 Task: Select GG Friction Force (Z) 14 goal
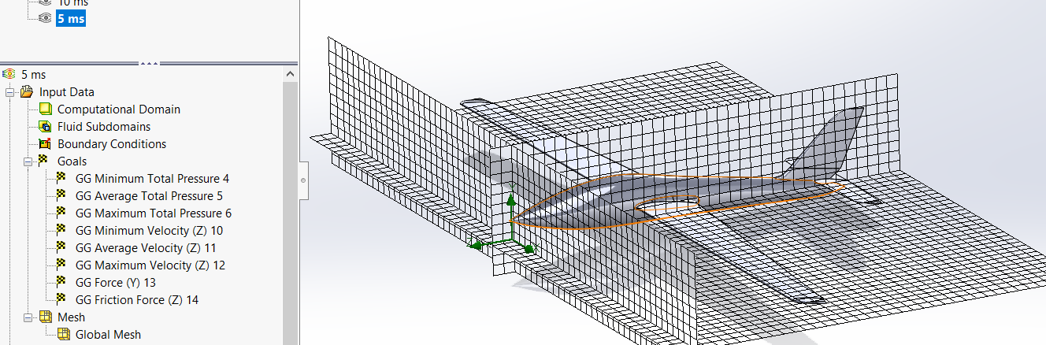pos(136,300)
